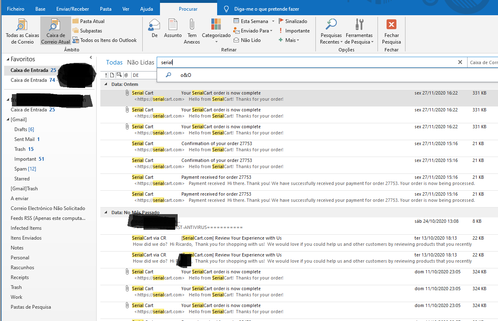
Task: Sort by attachment column header
Action: pos(126,75)
